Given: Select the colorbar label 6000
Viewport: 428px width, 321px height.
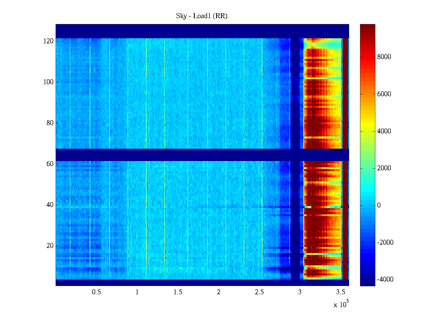Looking at the screenshot, I should (x=384, y=94).
